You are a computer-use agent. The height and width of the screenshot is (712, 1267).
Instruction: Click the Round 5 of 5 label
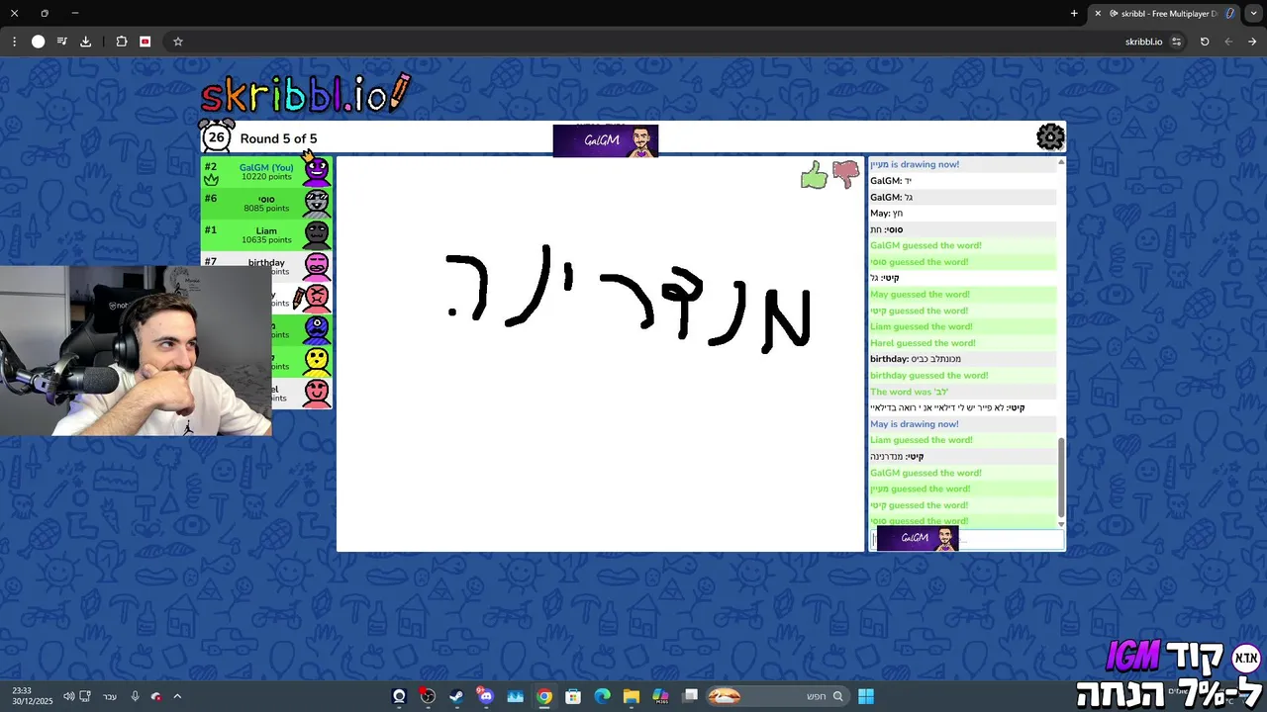tap(278, 138)
